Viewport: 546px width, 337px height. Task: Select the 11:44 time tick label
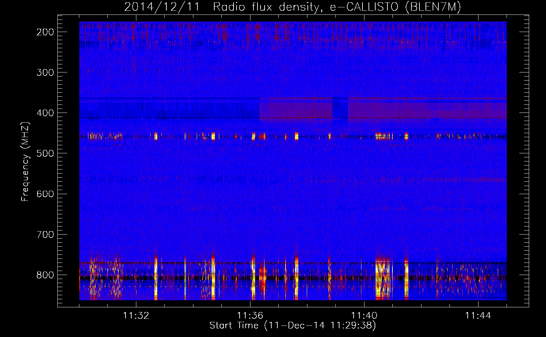point(478,316)
